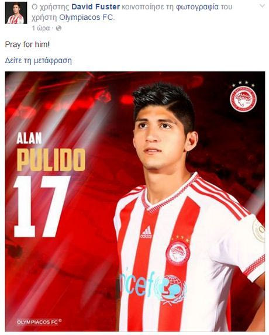The height and width of the screenshot is (335, 269).
Task: Click the Olympiacos badge on the shirt
Action: (x=178, y=253)
